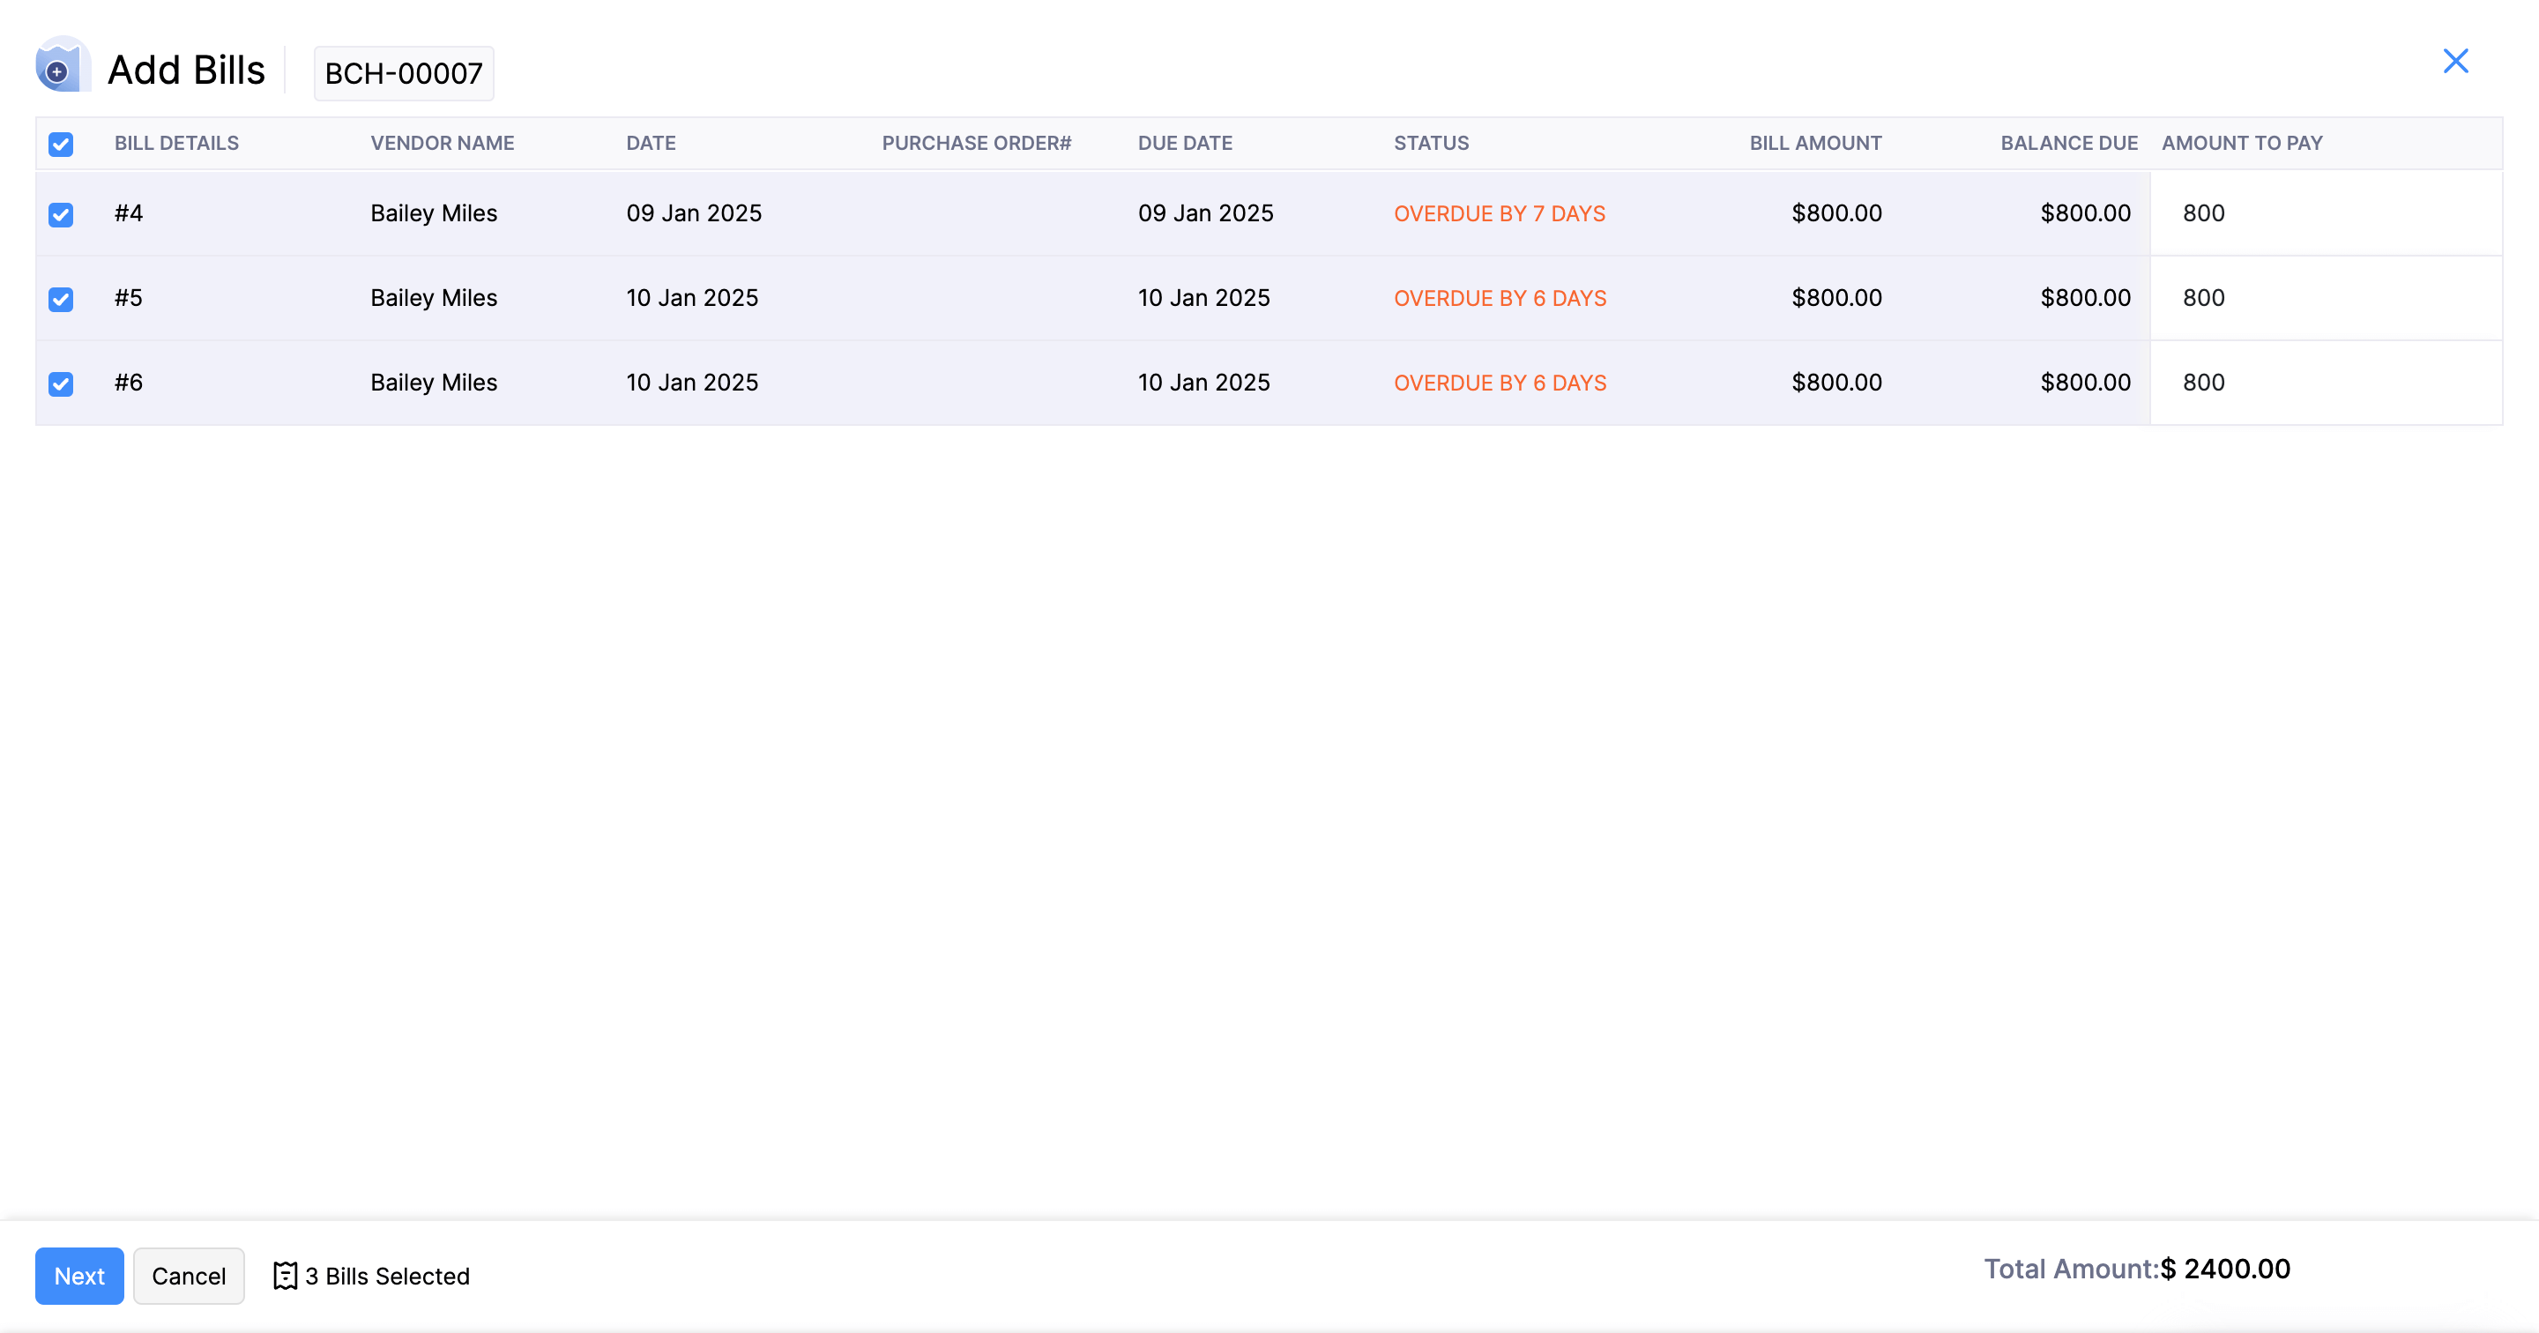Click the BILL DETAILS column header
2539x1333 pixels.
176,143
